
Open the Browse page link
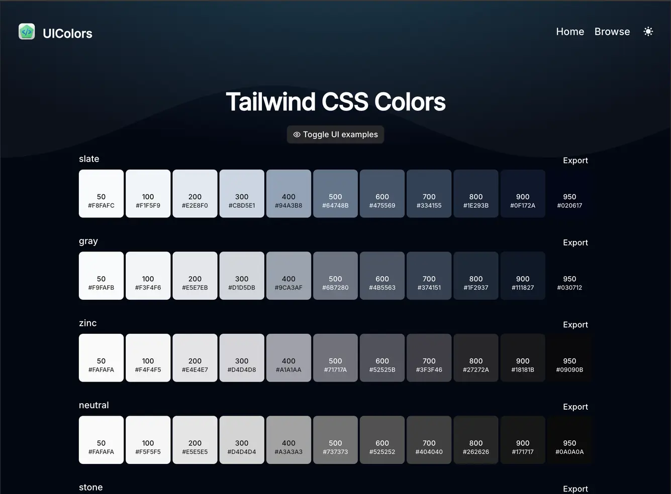612,32
